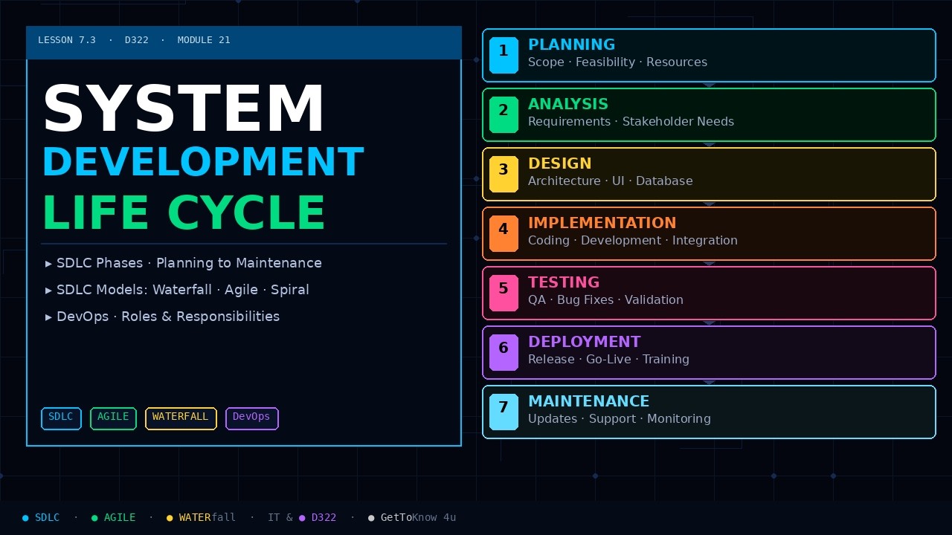Screen dimensions: 952x535
Task: Click the number 7 Maintenance badge
Action: click(504, 412)
